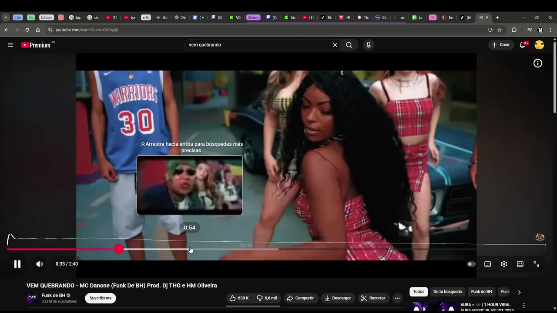Select the Todos filter chip

pyautogui.click(x=419, y=292)
